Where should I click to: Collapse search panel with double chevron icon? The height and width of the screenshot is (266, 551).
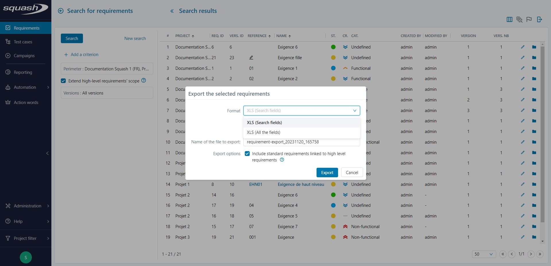click(172, 11)
